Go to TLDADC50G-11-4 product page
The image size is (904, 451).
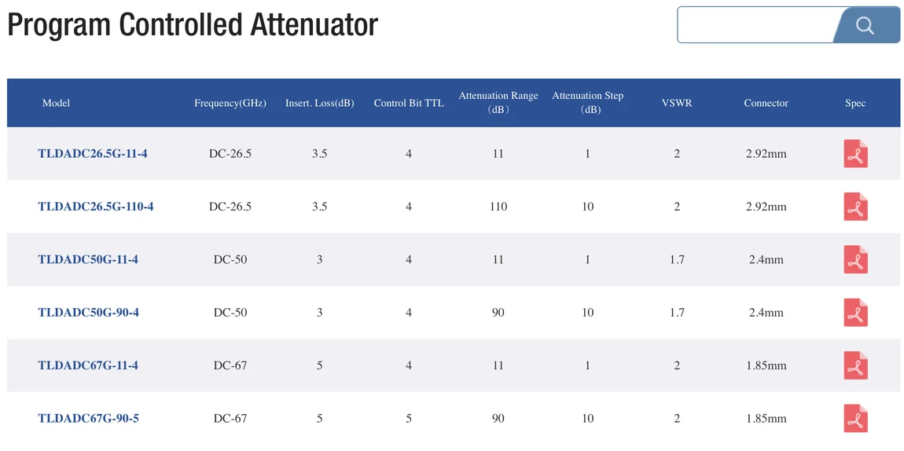tap(88, 259)
